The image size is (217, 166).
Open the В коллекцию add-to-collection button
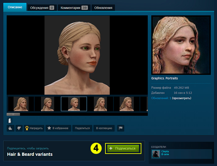coord(104,128)
